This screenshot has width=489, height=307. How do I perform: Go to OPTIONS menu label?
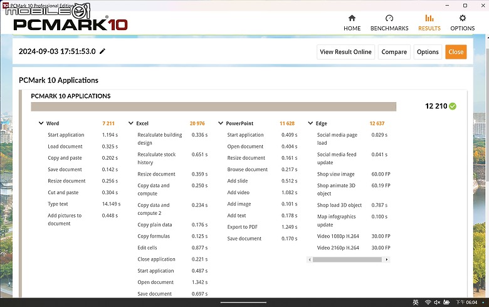coord(463,28)
